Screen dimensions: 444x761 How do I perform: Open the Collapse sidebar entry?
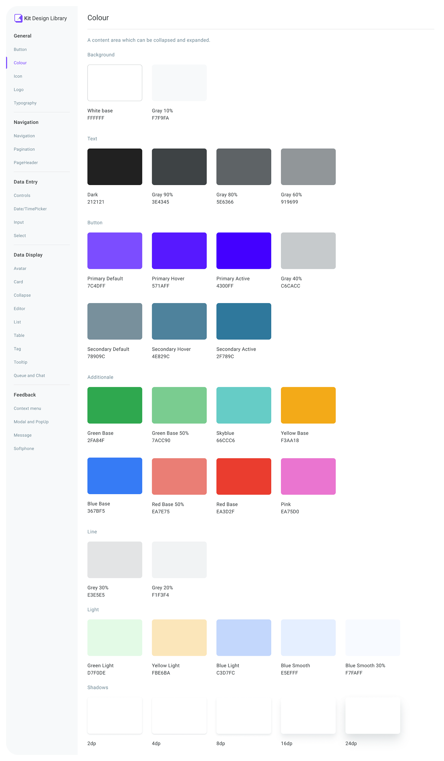(22, 295)
